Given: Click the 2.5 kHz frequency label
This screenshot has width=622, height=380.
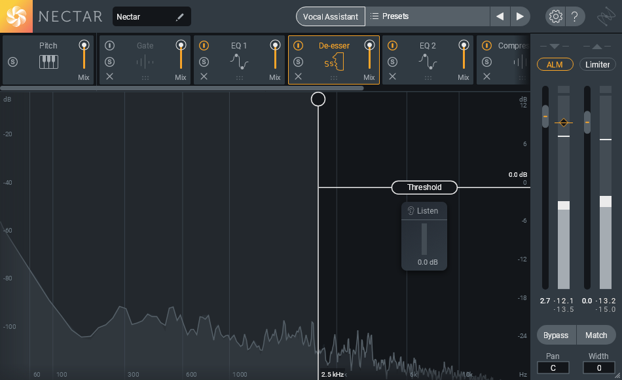Looking at the screenshot, I should [333, 375].
